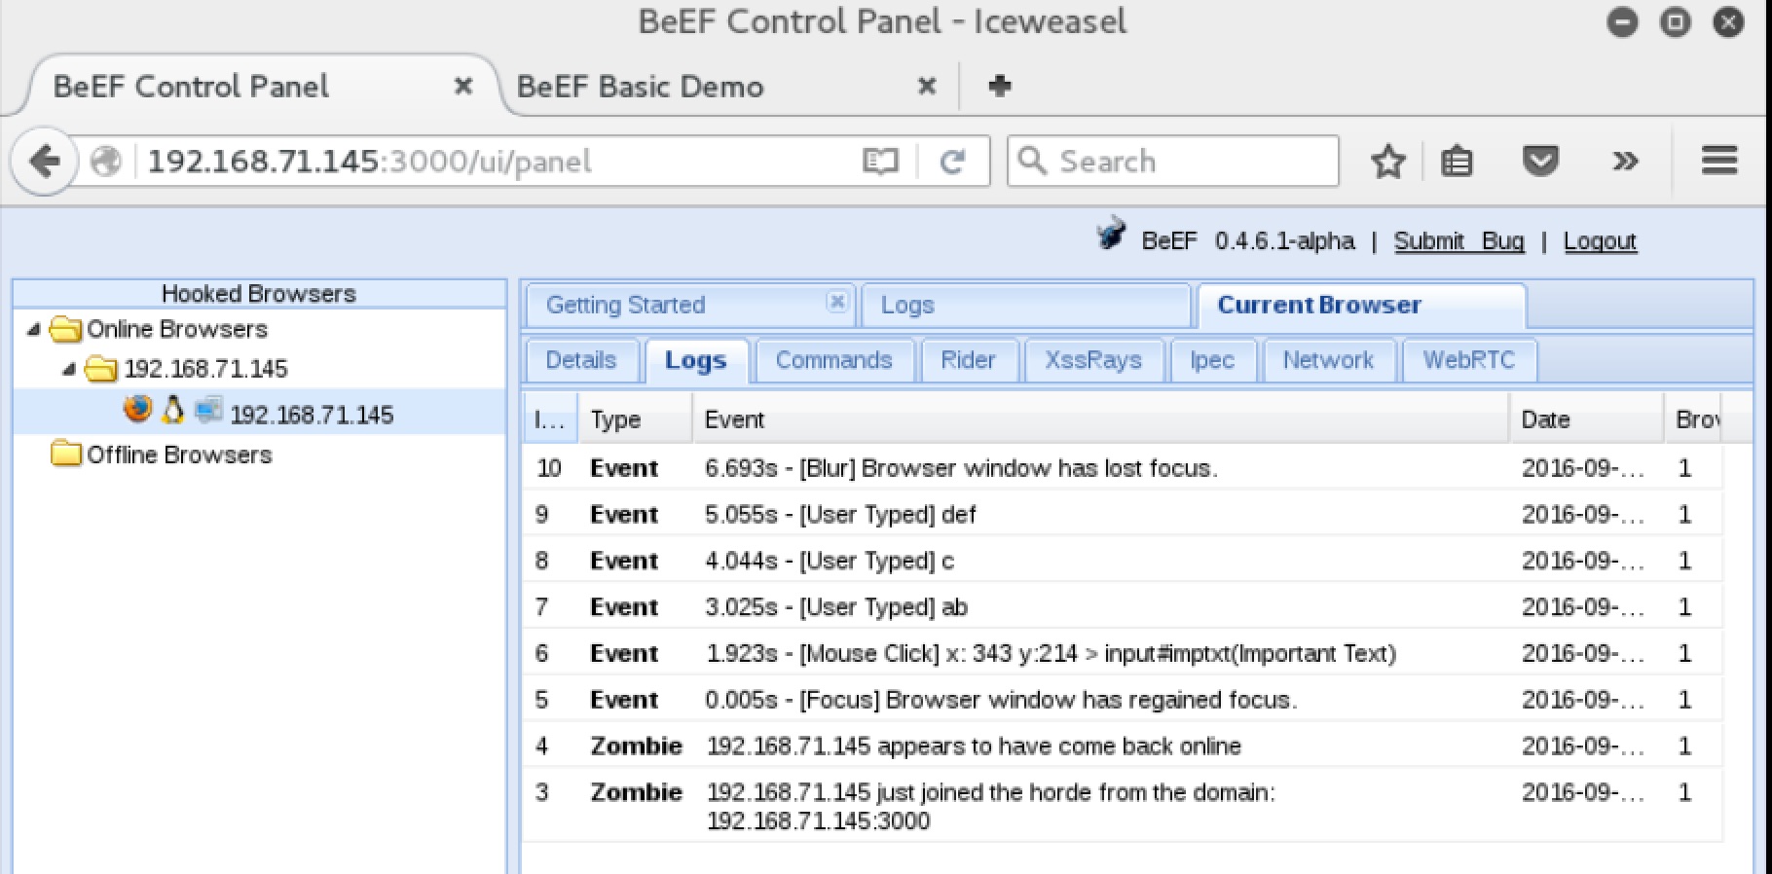The height and width of the screenshot is (874, 1772).
Task: Click the globe site identity icon
Action: (105, 161)
